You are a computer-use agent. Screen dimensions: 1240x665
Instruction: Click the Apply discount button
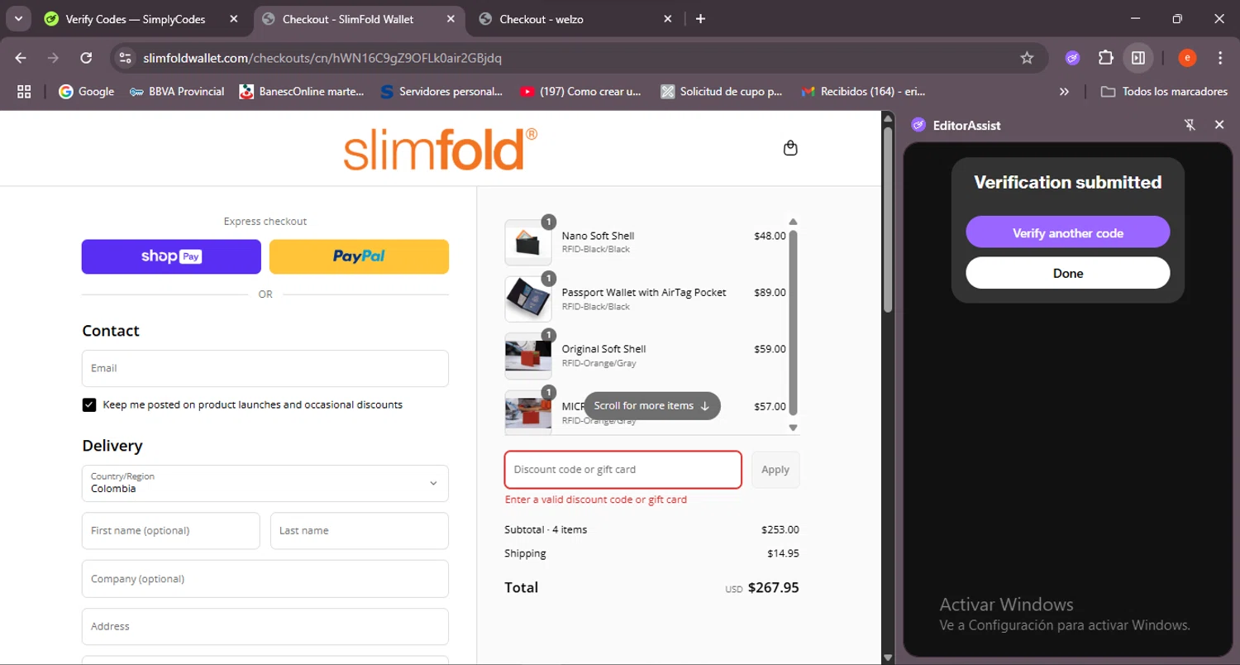775,470
